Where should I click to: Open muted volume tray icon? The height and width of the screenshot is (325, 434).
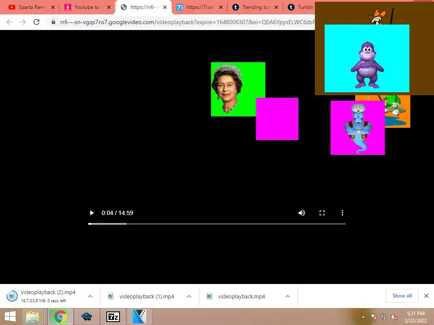[394, 317]
